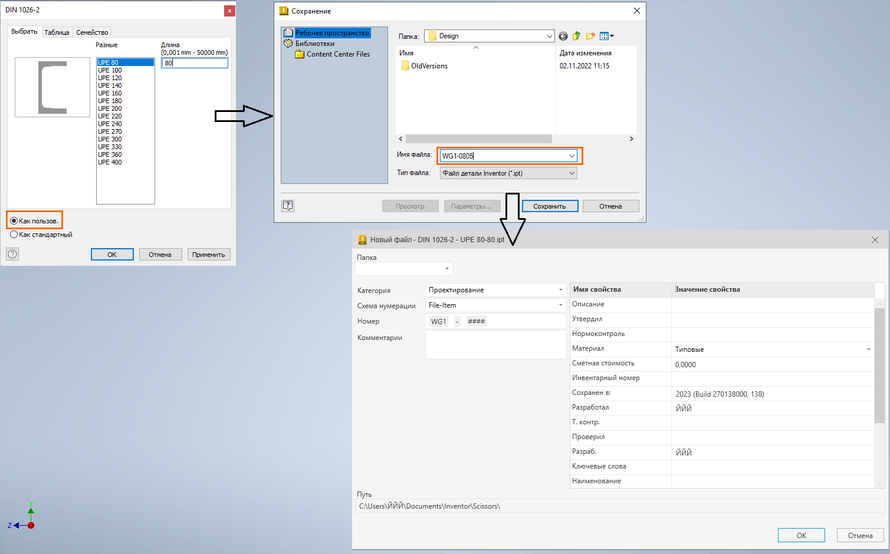This screenshot has height=554, width=890.
Task: Select UPE 400 in the size list
Action: [125, 162]
